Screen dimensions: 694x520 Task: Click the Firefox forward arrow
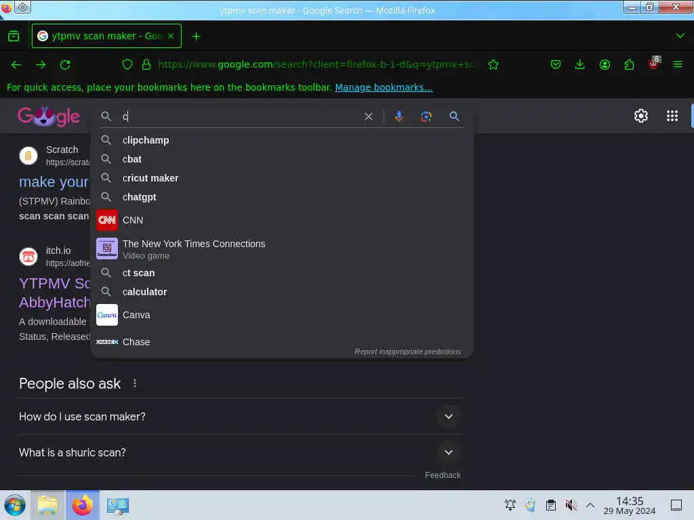pyautogui.click(x=41, y=65)
